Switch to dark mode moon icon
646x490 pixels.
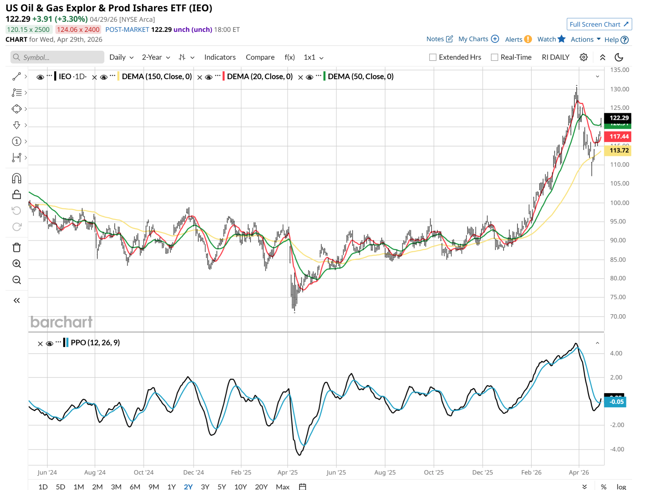tap(619, 57)
